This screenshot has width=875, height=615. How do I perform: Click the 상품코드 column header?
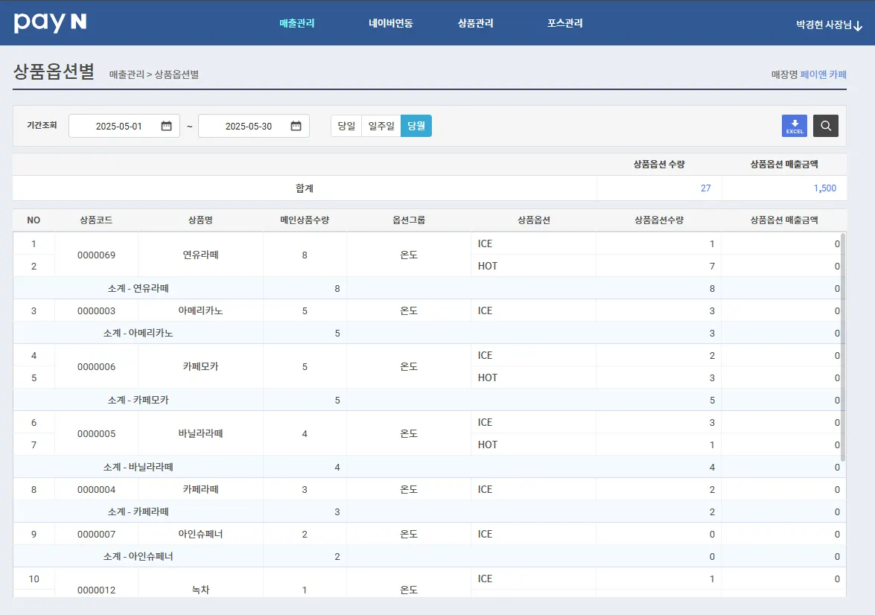[96, 220]
